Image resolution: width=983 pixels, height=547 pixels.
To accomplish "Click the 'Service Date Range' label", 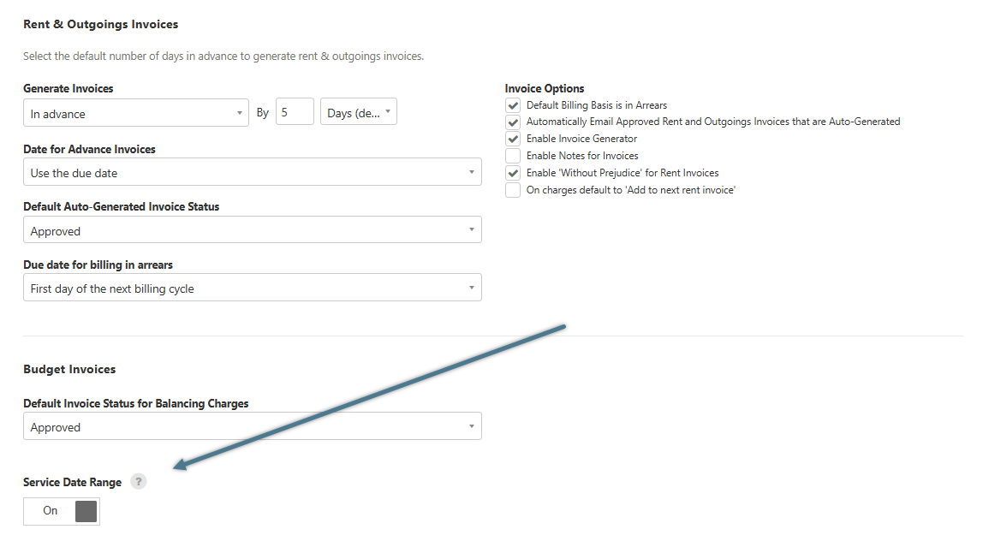I will (x=73, y=483).
